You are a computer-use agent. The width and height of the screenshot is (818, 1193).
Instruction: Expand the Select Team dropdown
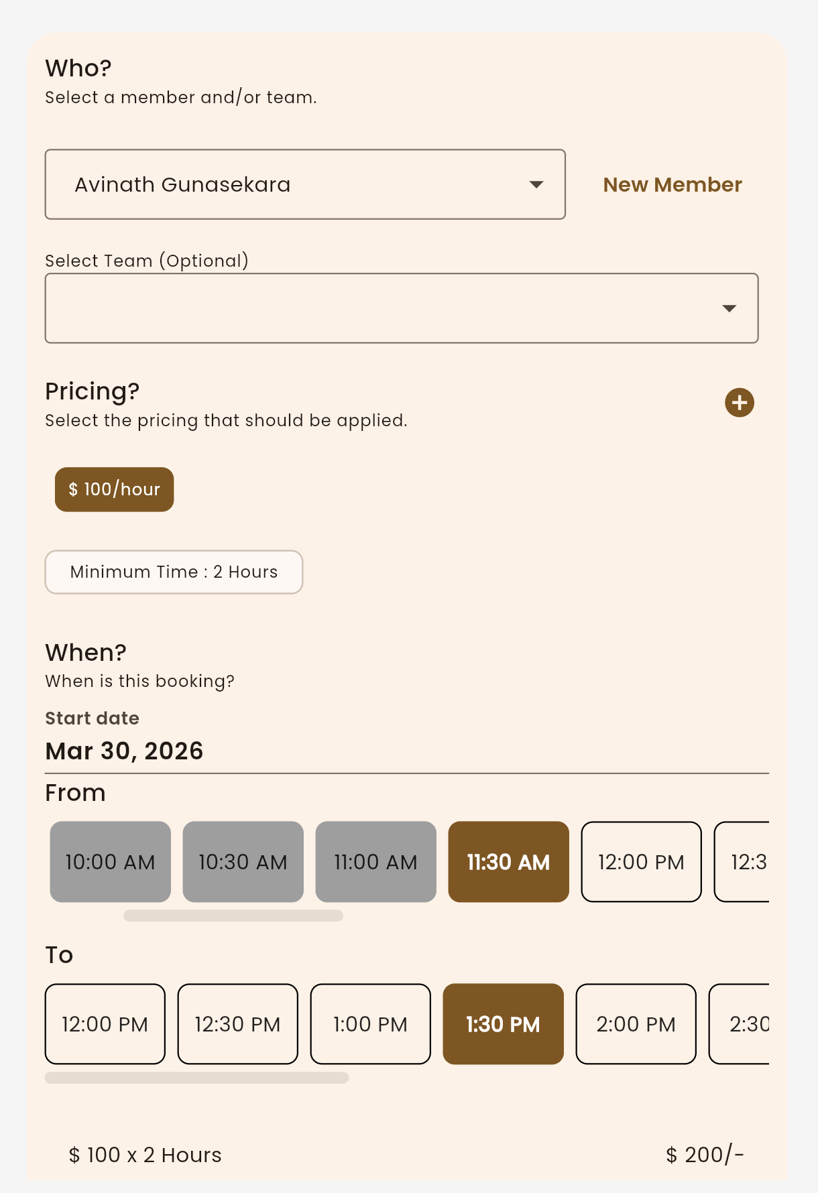(x=729, y=308)
